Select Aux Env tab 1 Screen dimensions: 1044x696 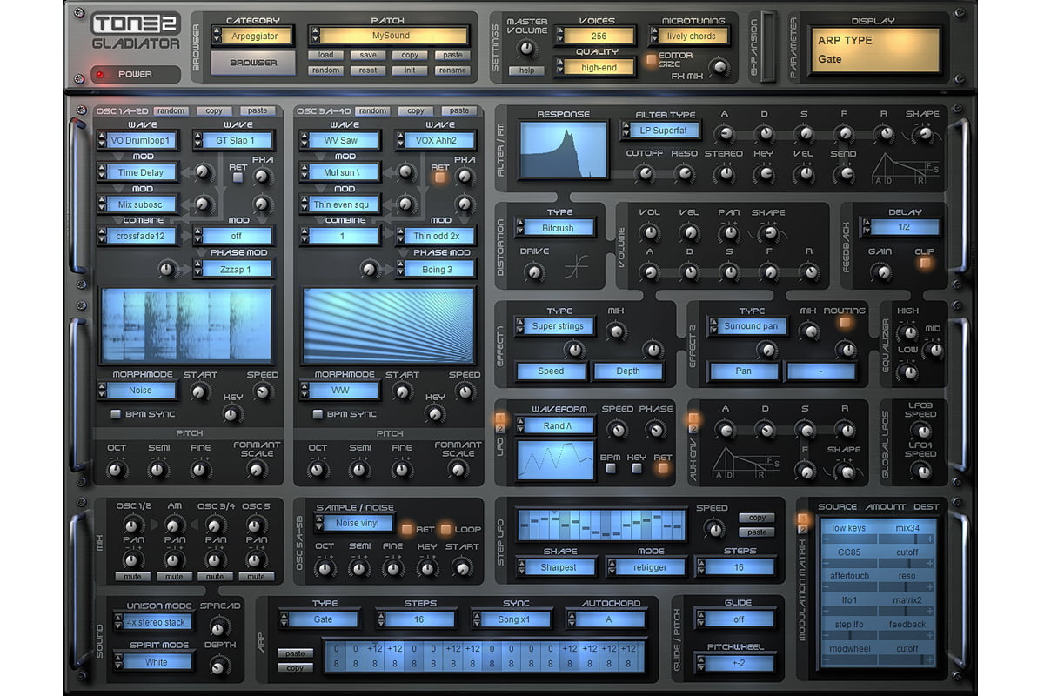(x=693, y=418)
